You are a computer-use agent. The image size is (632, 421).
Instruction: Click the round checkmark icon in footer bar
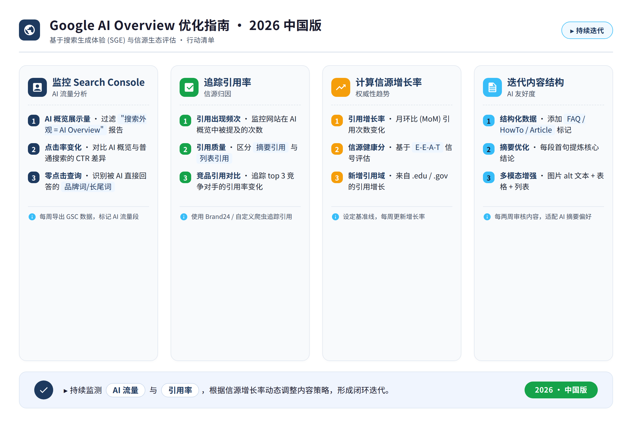44,390
